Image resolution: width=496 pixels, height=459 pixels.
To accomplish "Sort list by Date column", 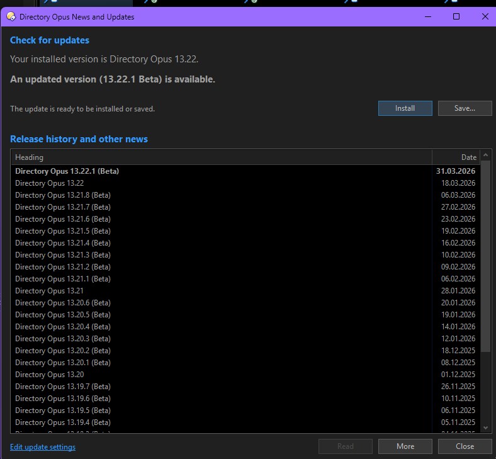I will pyautogui.click(x=456, y=157).
